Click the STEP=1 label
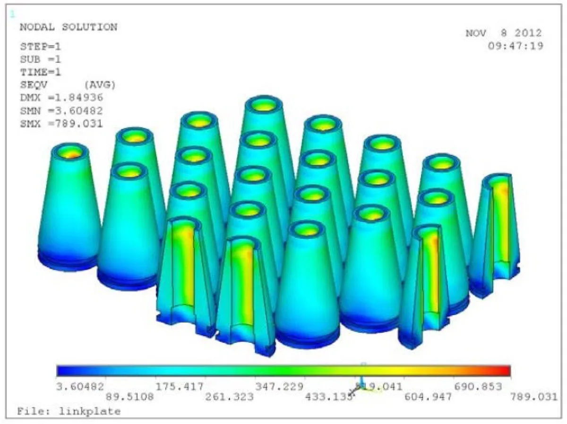The image size is (567, 424). 40,47
